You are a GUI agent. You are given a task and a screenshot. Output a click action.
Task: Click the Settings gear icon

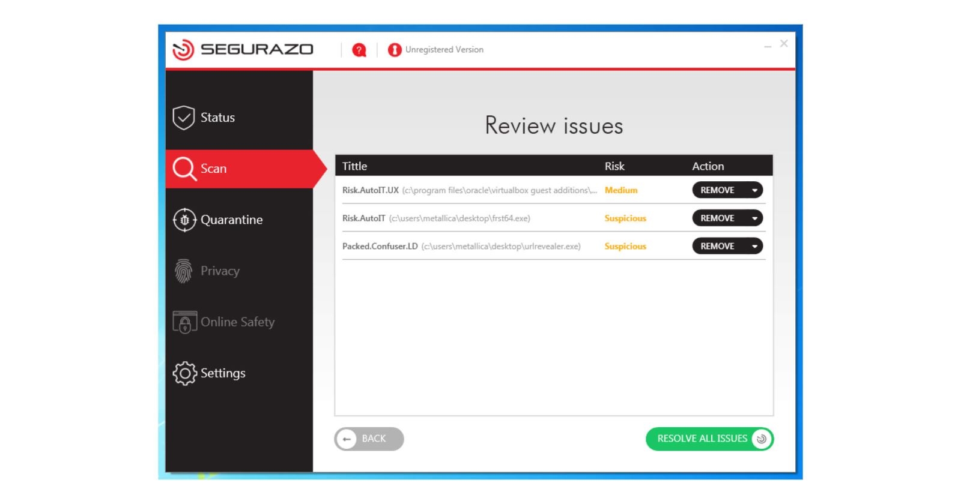coord(184,373)
